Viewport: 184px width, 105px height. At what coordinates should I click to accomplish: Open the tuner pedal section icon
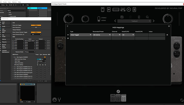point(103,10)
